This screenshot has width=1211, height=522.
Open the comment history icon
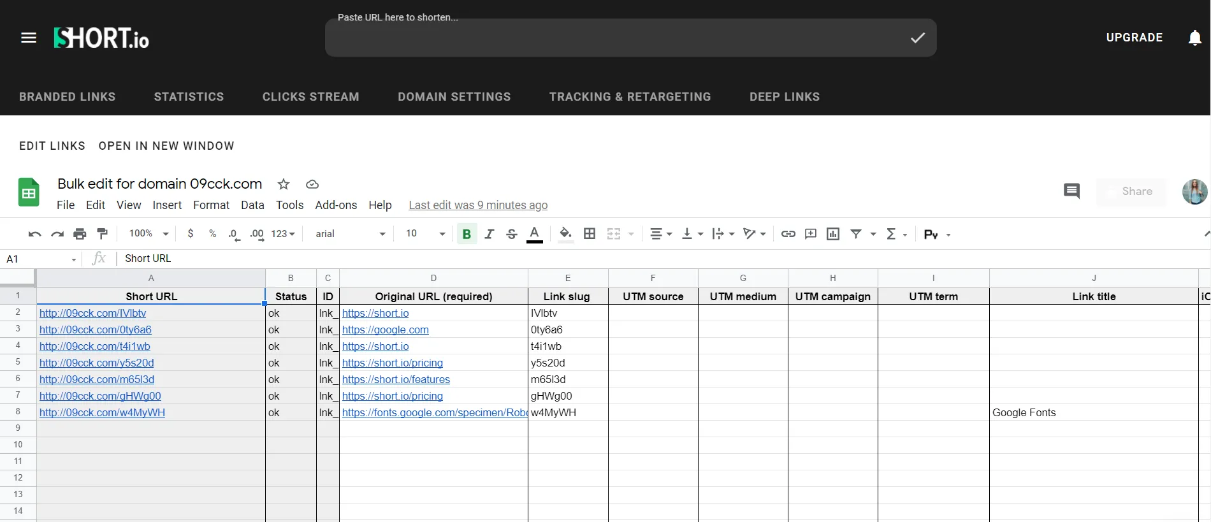point(1072,191)
